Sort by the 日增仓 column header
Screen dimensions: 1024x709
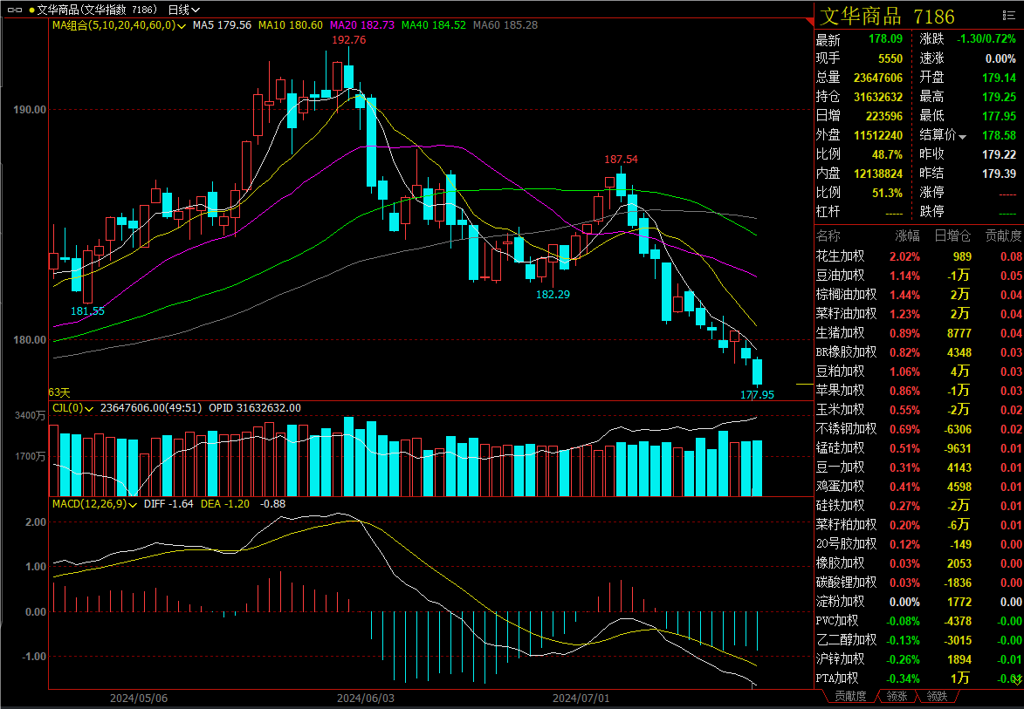(x=952, y=236)
